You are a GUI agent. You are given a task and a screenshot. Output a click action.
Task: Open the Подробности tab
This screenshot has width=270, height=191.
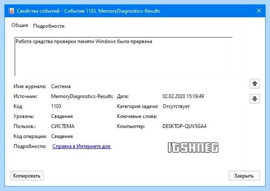coord(49,26)
